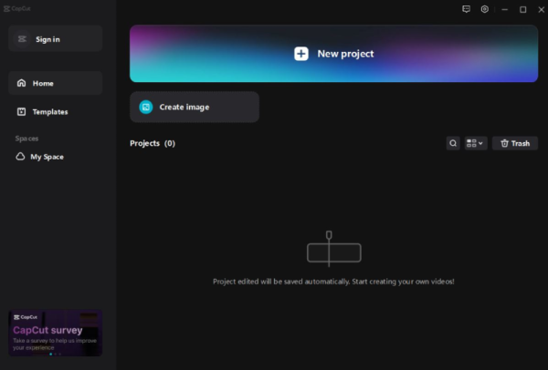548x370 pixels.
Task: Open the feedback message icon
Action: [466, 9]
